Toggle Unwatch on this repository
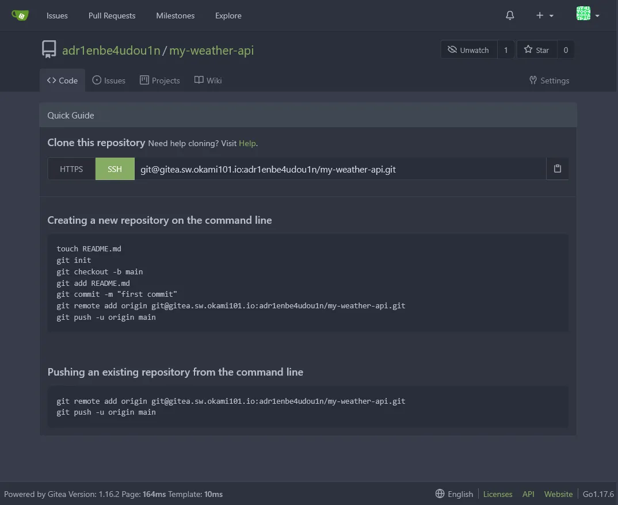 468,49
